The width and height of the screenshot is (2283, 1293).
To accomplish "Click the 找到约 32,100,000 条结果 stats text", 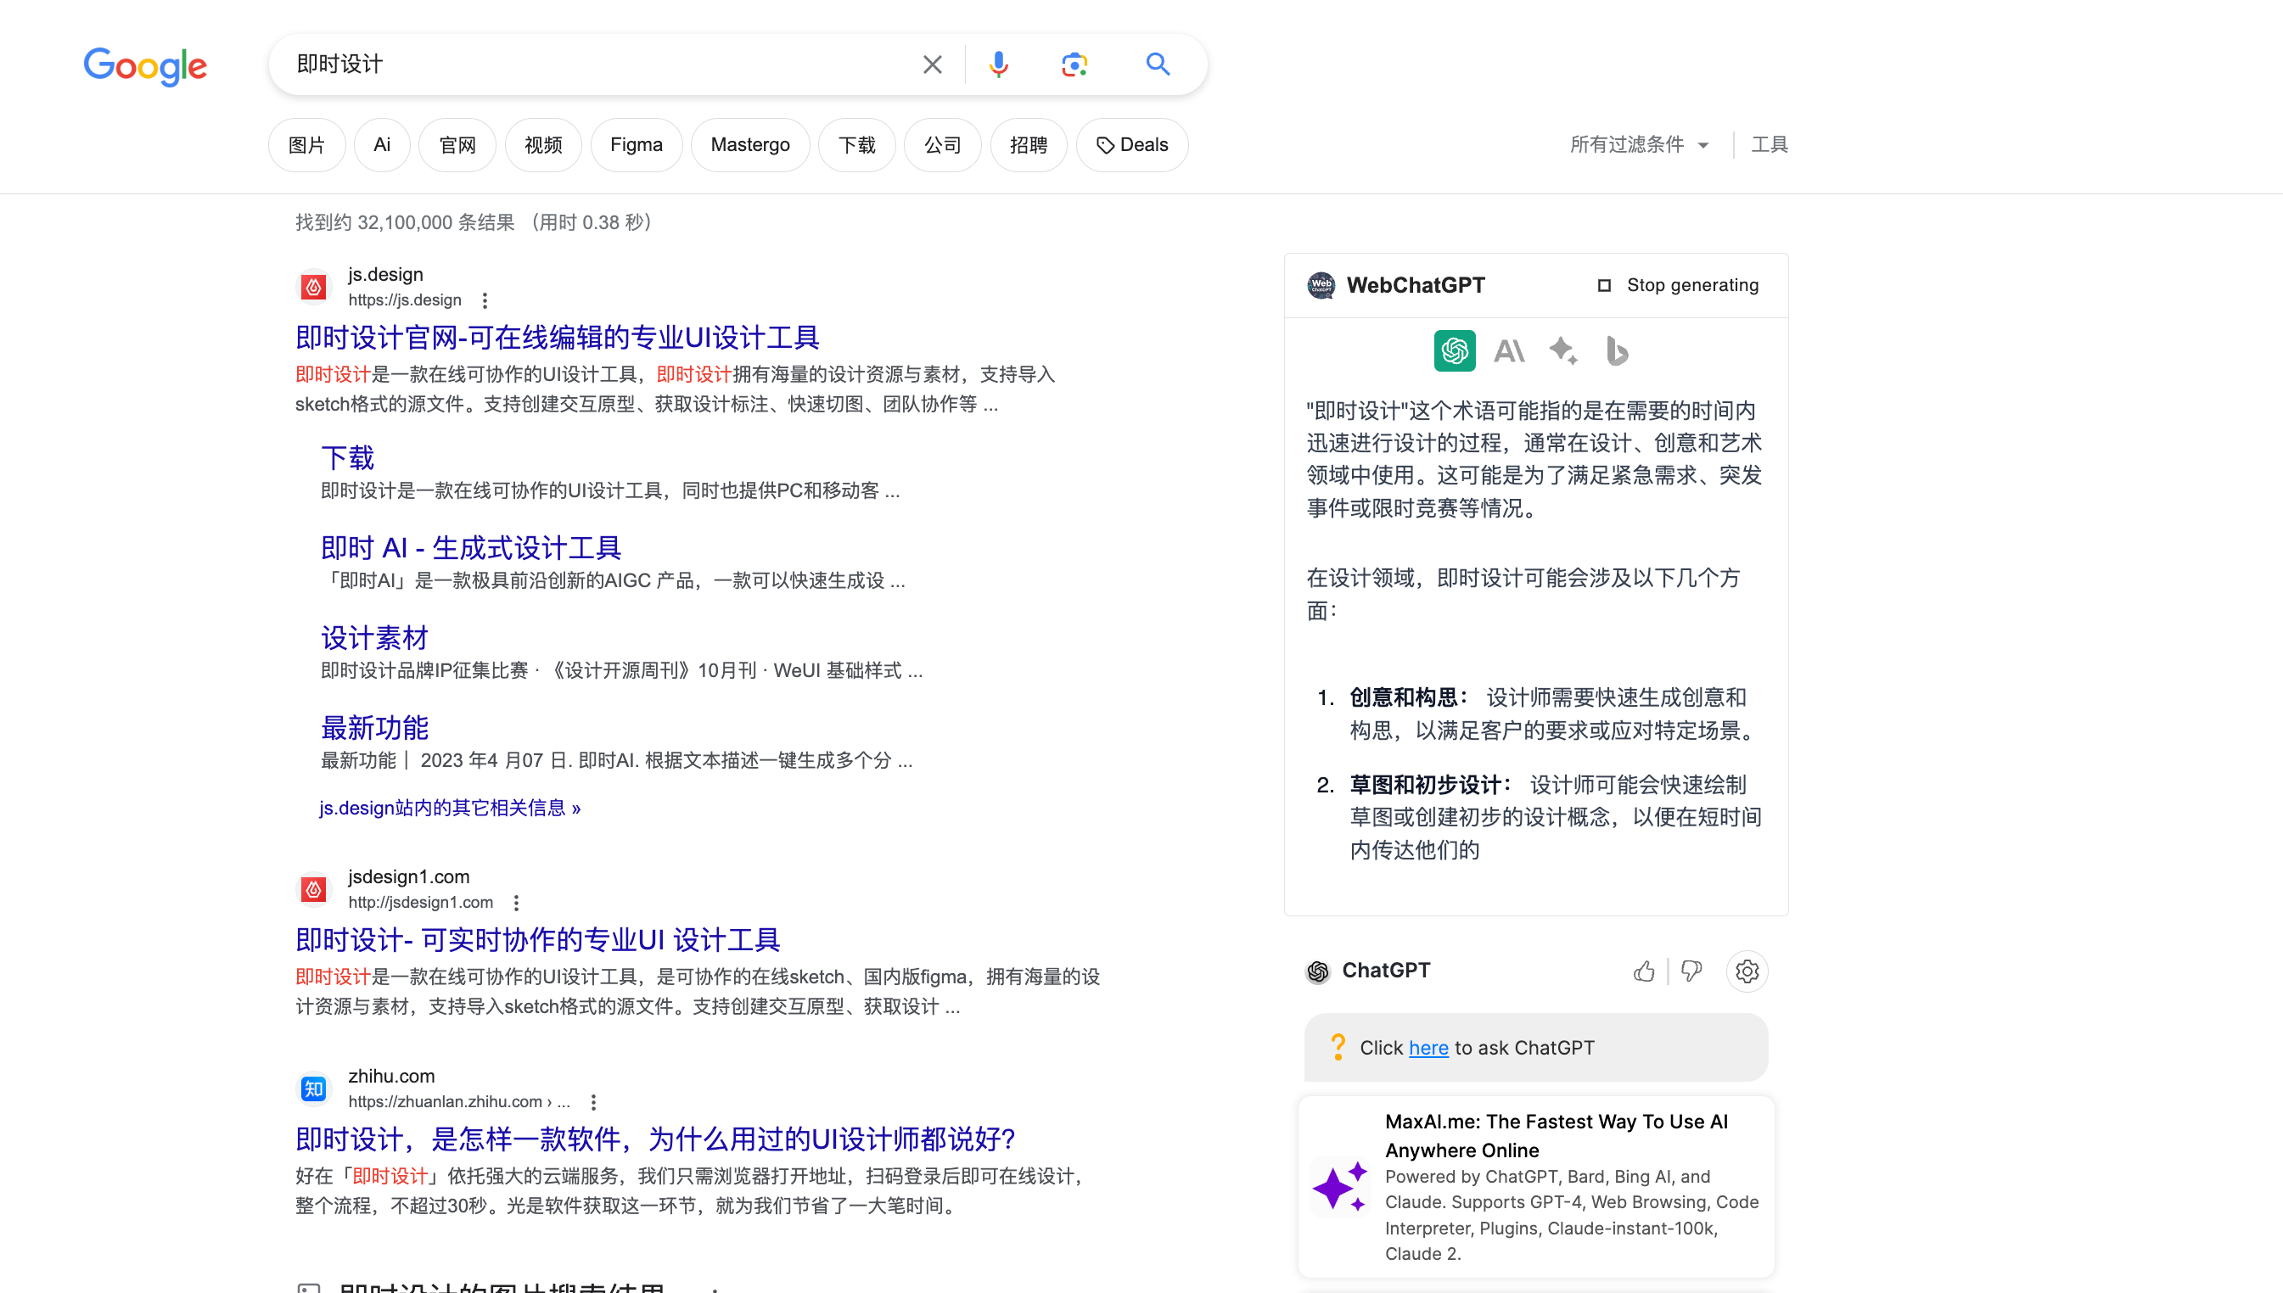I will point(405,223).
